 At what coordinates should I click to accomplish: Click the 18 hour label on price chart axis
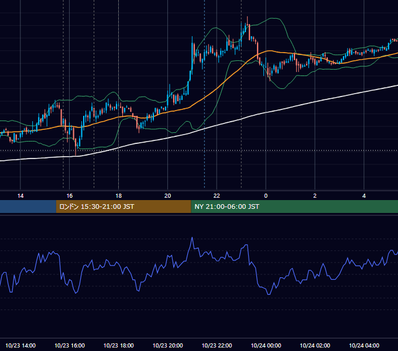pos(119,196)
